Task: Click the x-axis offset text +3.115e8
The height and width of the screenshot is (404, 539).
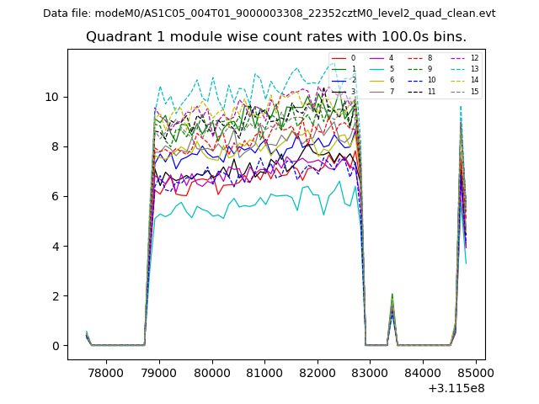Action: (456, 389)
